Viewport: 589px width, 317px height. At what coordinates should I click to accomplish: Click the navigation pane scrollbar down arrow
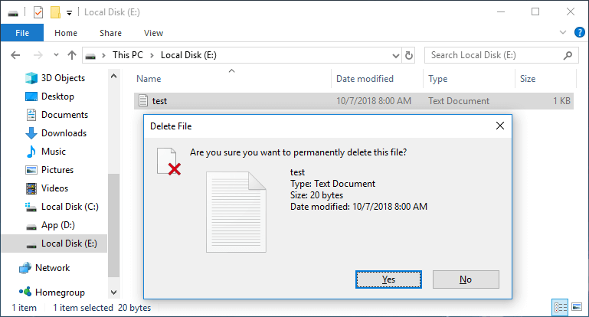click(x=114, y=292)
